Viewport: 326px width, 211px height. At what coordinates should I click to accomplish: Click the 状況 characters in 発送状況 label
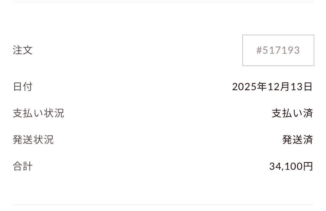[x=43, y=140]
